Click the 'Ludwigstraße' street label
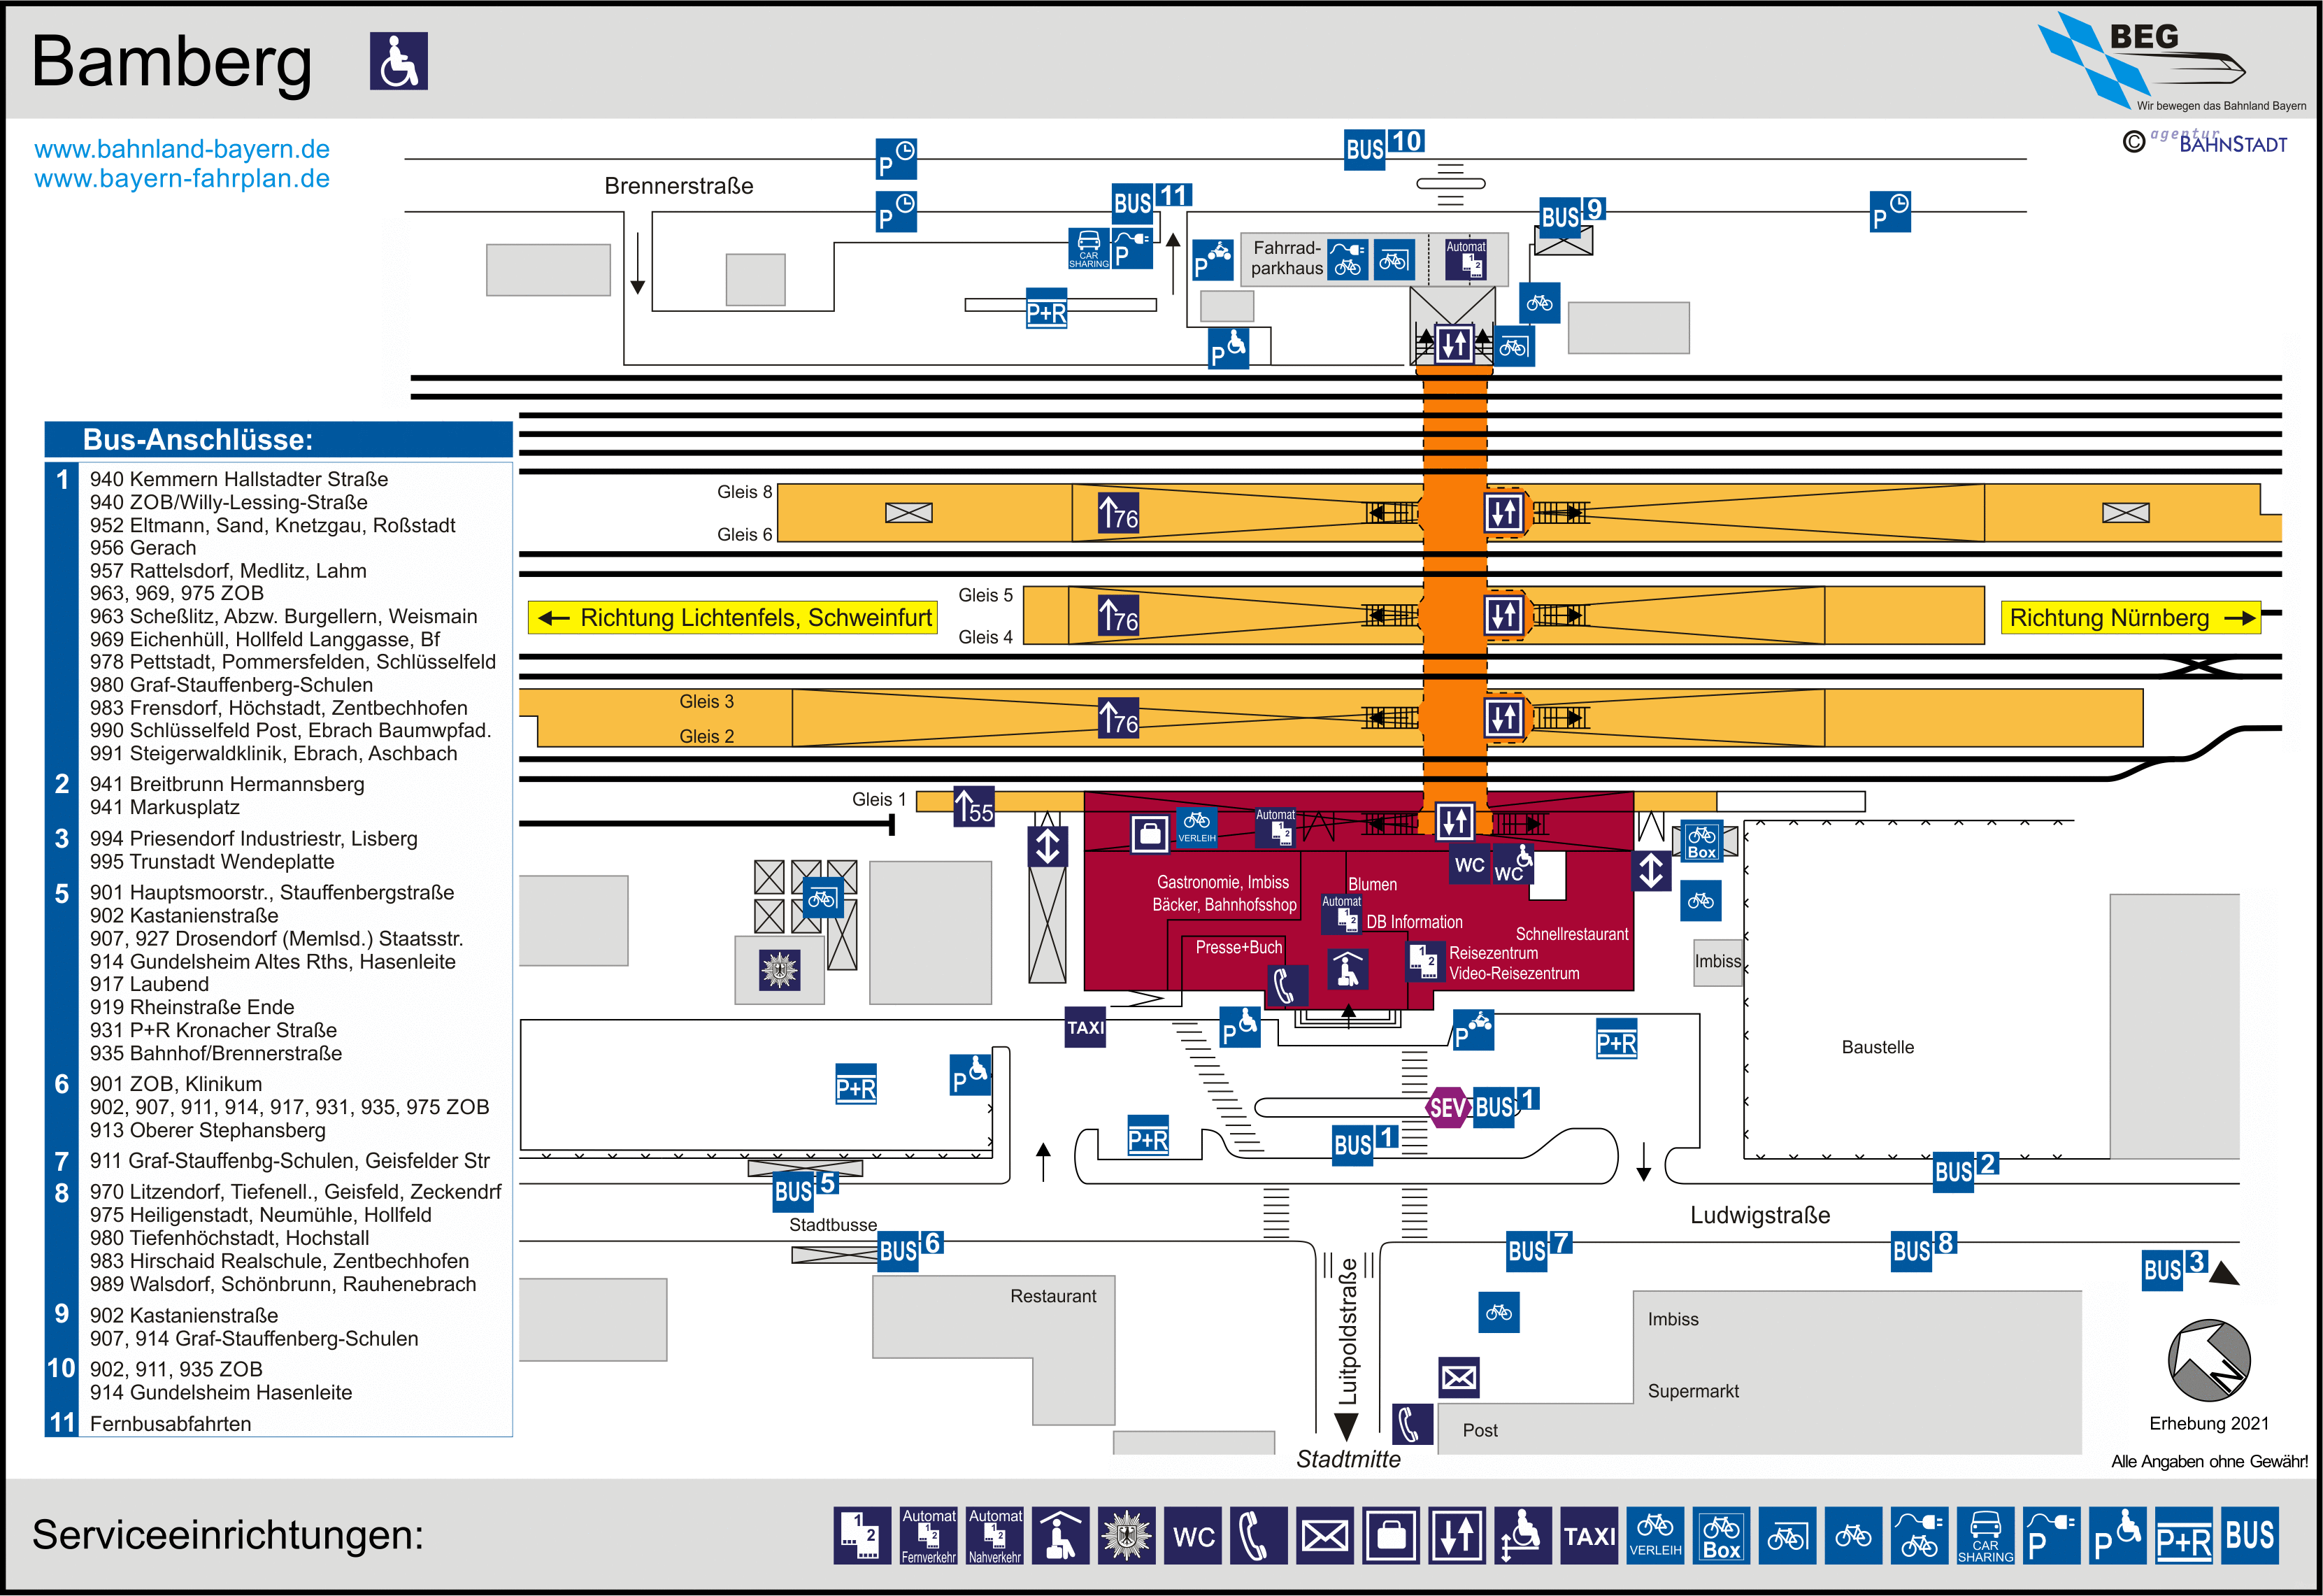 (1760, 1215)
